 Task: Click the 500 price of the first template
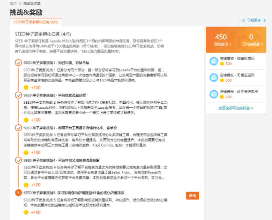228,64
